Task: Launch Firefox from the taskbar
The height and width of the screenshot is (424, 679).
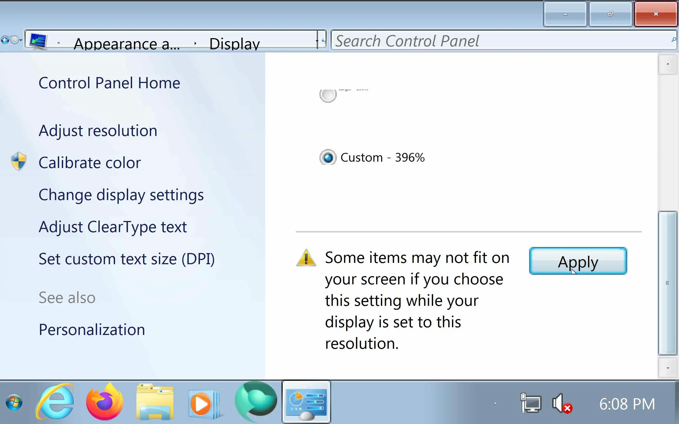Action: (105, 401)
